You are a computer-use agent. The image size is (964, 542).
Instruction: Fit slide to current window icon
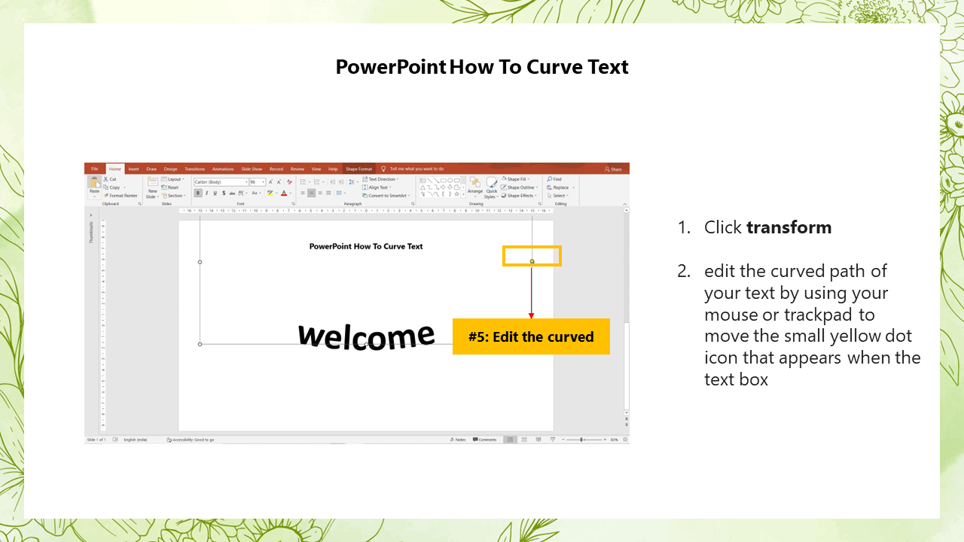tap(625, 439)
